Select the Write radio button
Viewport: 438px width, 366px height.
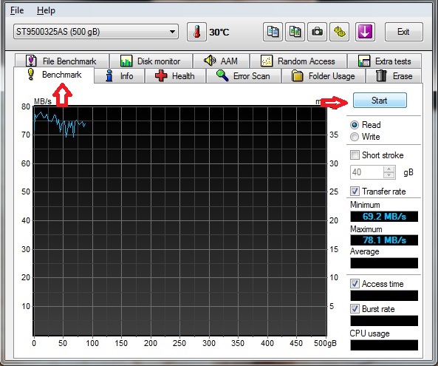(355, 137)
